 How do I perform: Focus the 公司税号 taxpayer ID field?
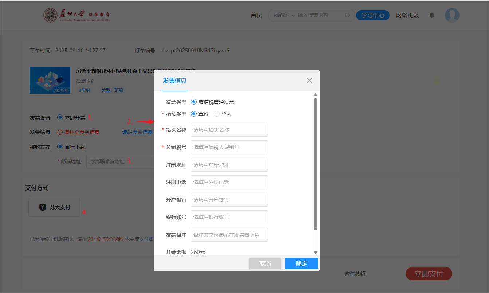[x=229, y=147]
